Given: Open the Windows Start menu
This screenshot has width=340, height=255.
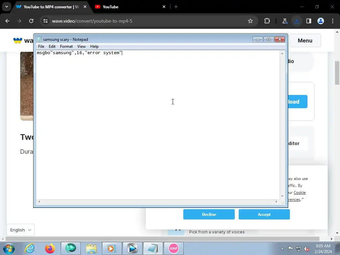Looking at the screenshot, I should [x=9, y=248].
